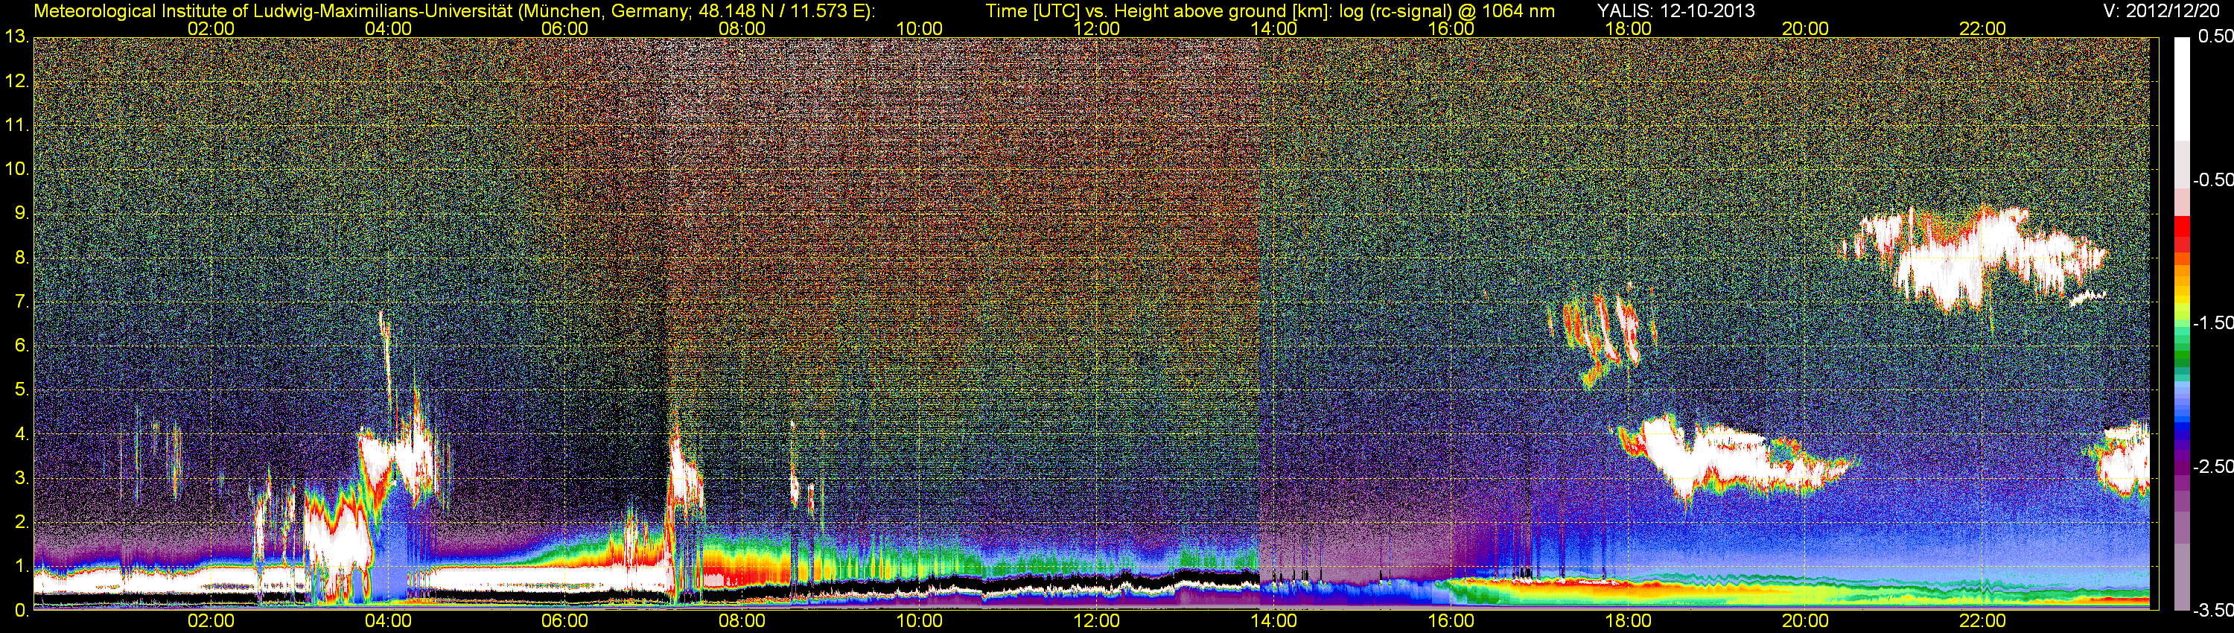Viewport: 2234px width, 633px height.
Task: Click the 22:00 label on the bottom time axis
Action: click(1982, 621)
